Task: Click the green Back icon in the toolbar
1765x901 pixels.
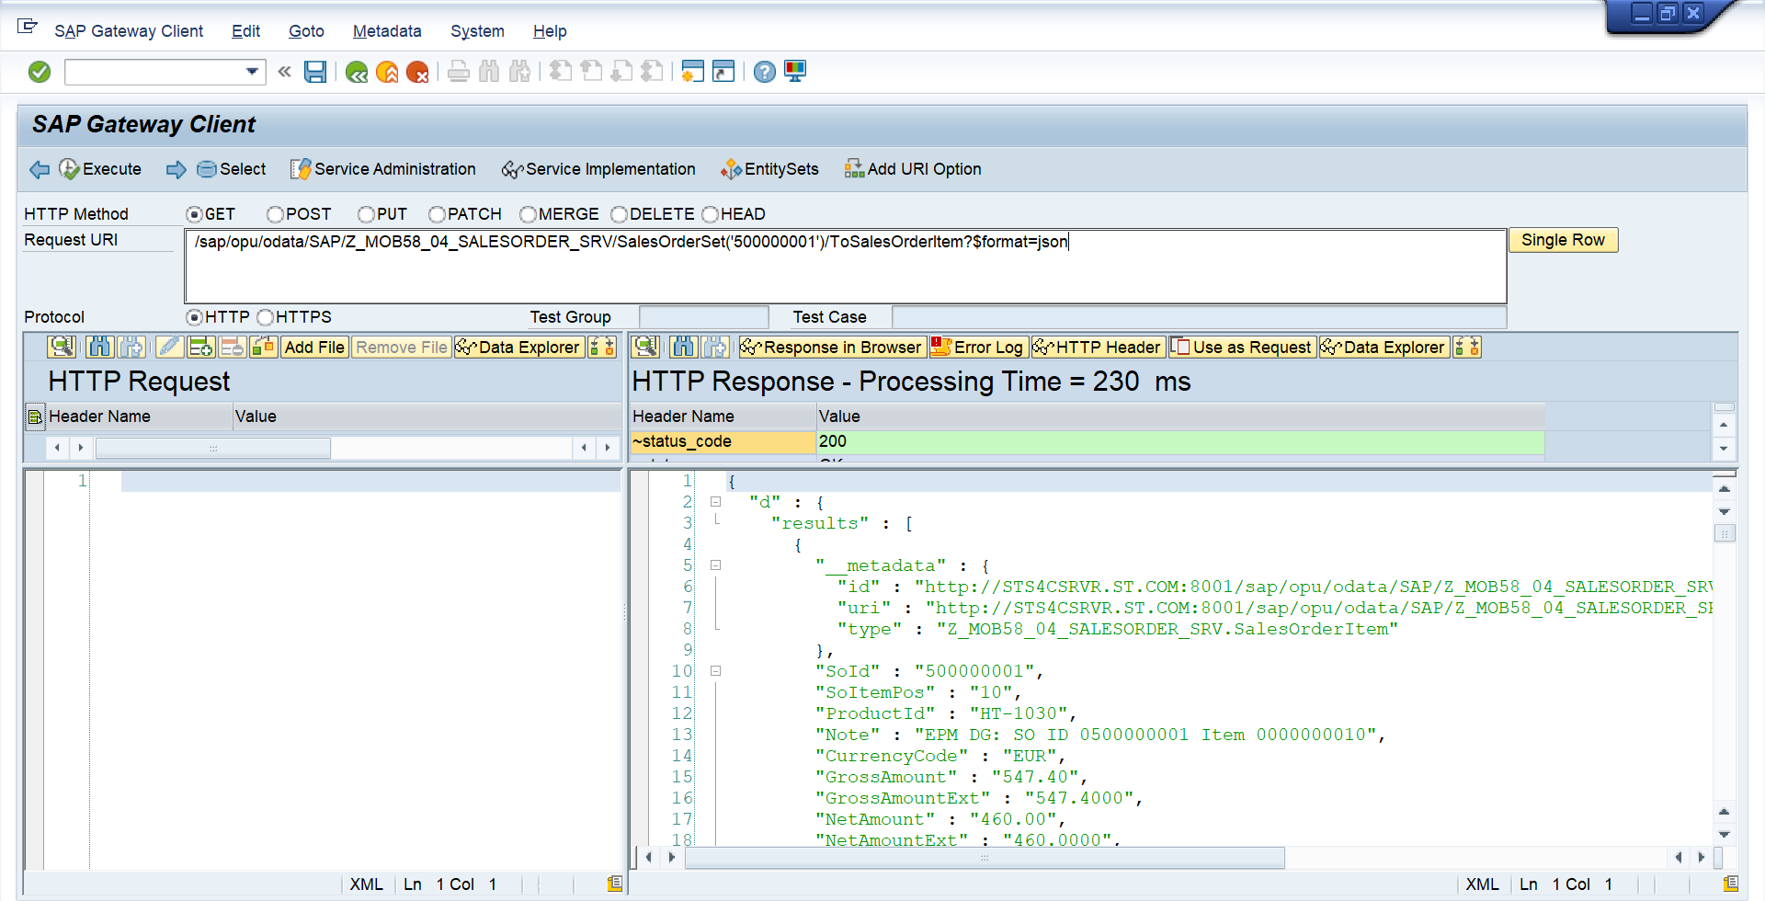Action: point(357,72)
